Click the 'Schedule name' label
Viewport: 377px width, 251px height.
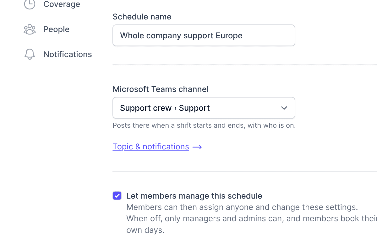(142, 17)
